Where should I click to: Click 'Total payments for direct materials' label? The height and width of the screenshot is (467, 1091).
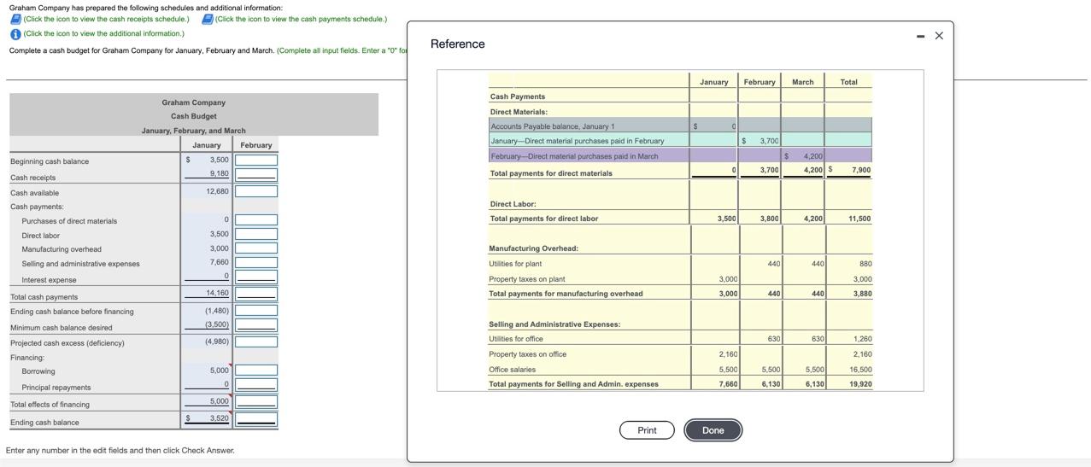tap(551, 173)
